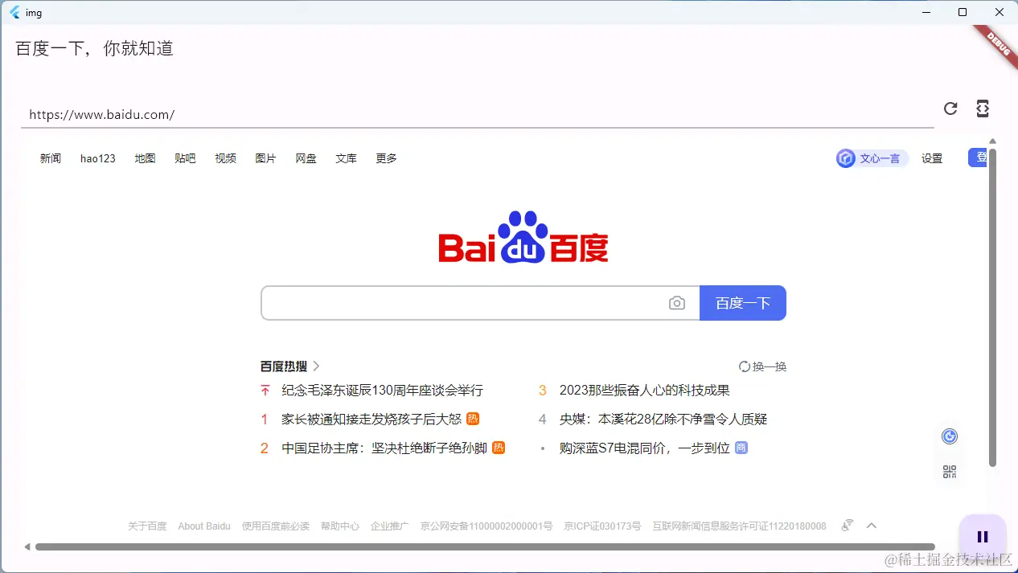Image resolution: width=1018 pixels, height=573 pixels.
Task: Click footer link About Baidu
Action: (x=204, y=526)
